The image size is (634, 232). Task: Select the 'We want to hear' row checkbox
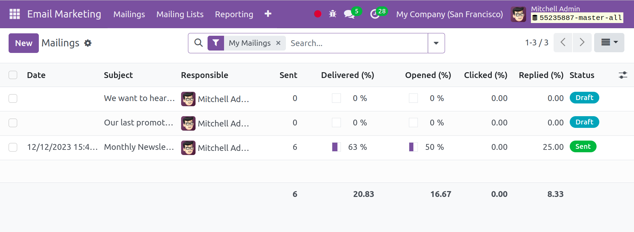coord(13,99)
